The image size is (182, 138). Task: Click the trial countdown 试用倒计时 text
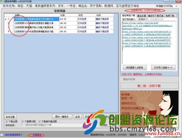146,11
